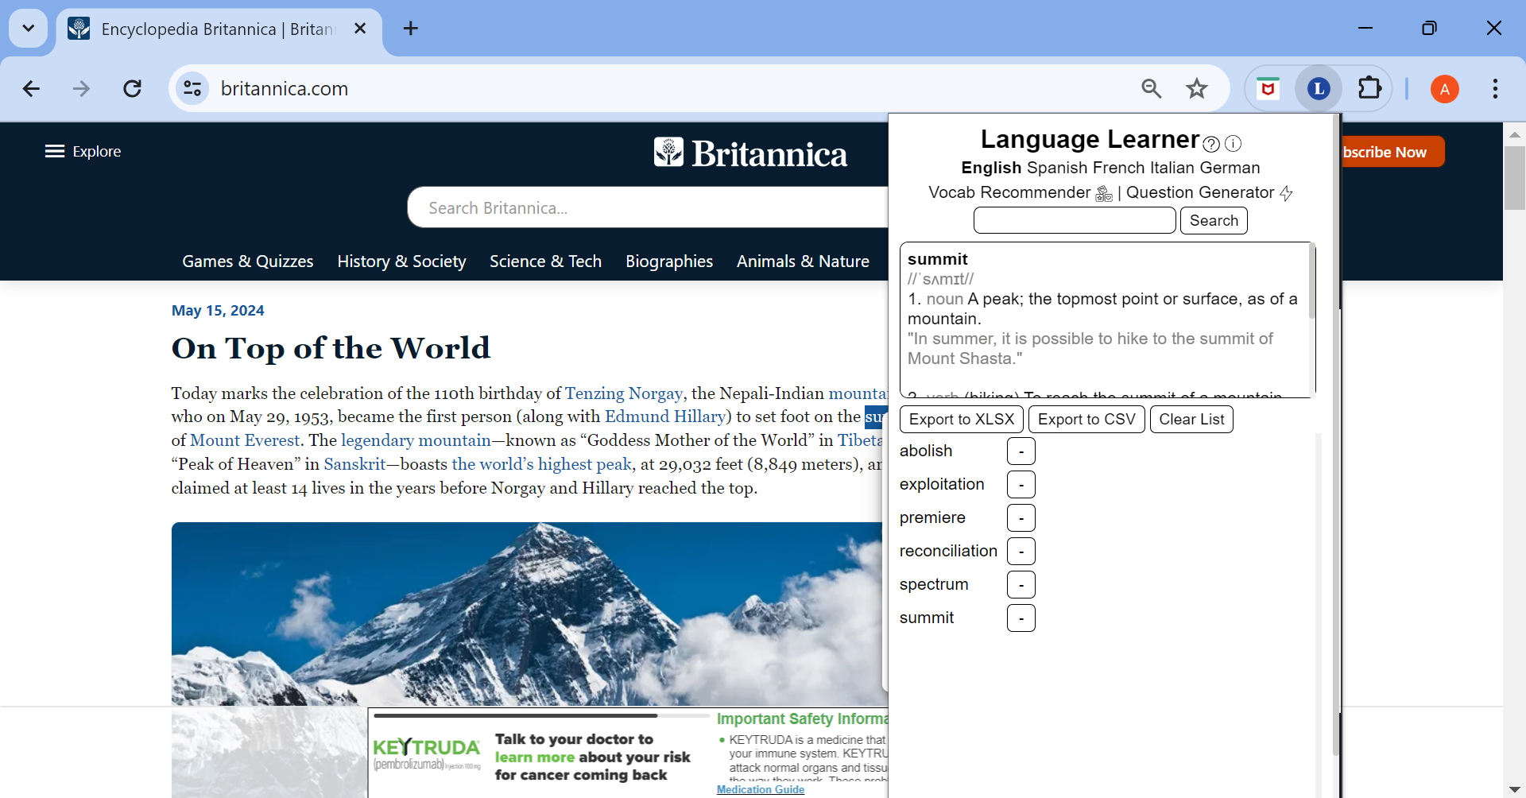Open the tab search dropdown arrow
The width and height of the screenshot is (1526, 798).
click(29, 29)
